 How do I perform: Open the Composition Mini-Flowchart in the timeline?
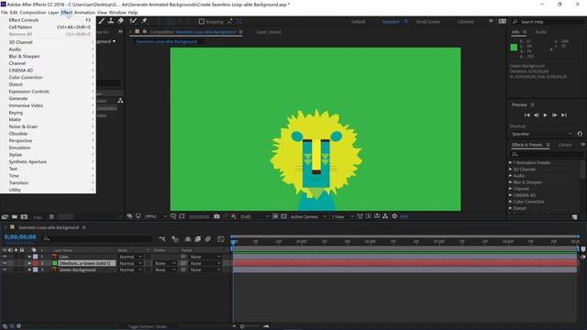point(161,239)
